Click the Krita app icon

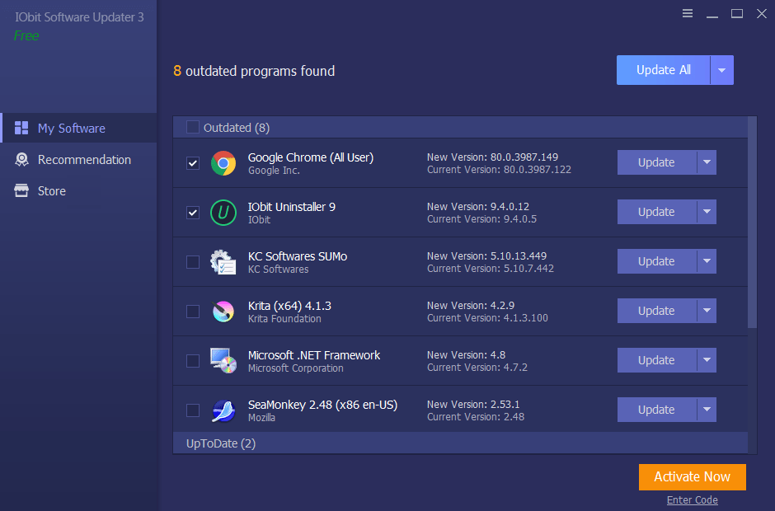click(x=223, y=312)
